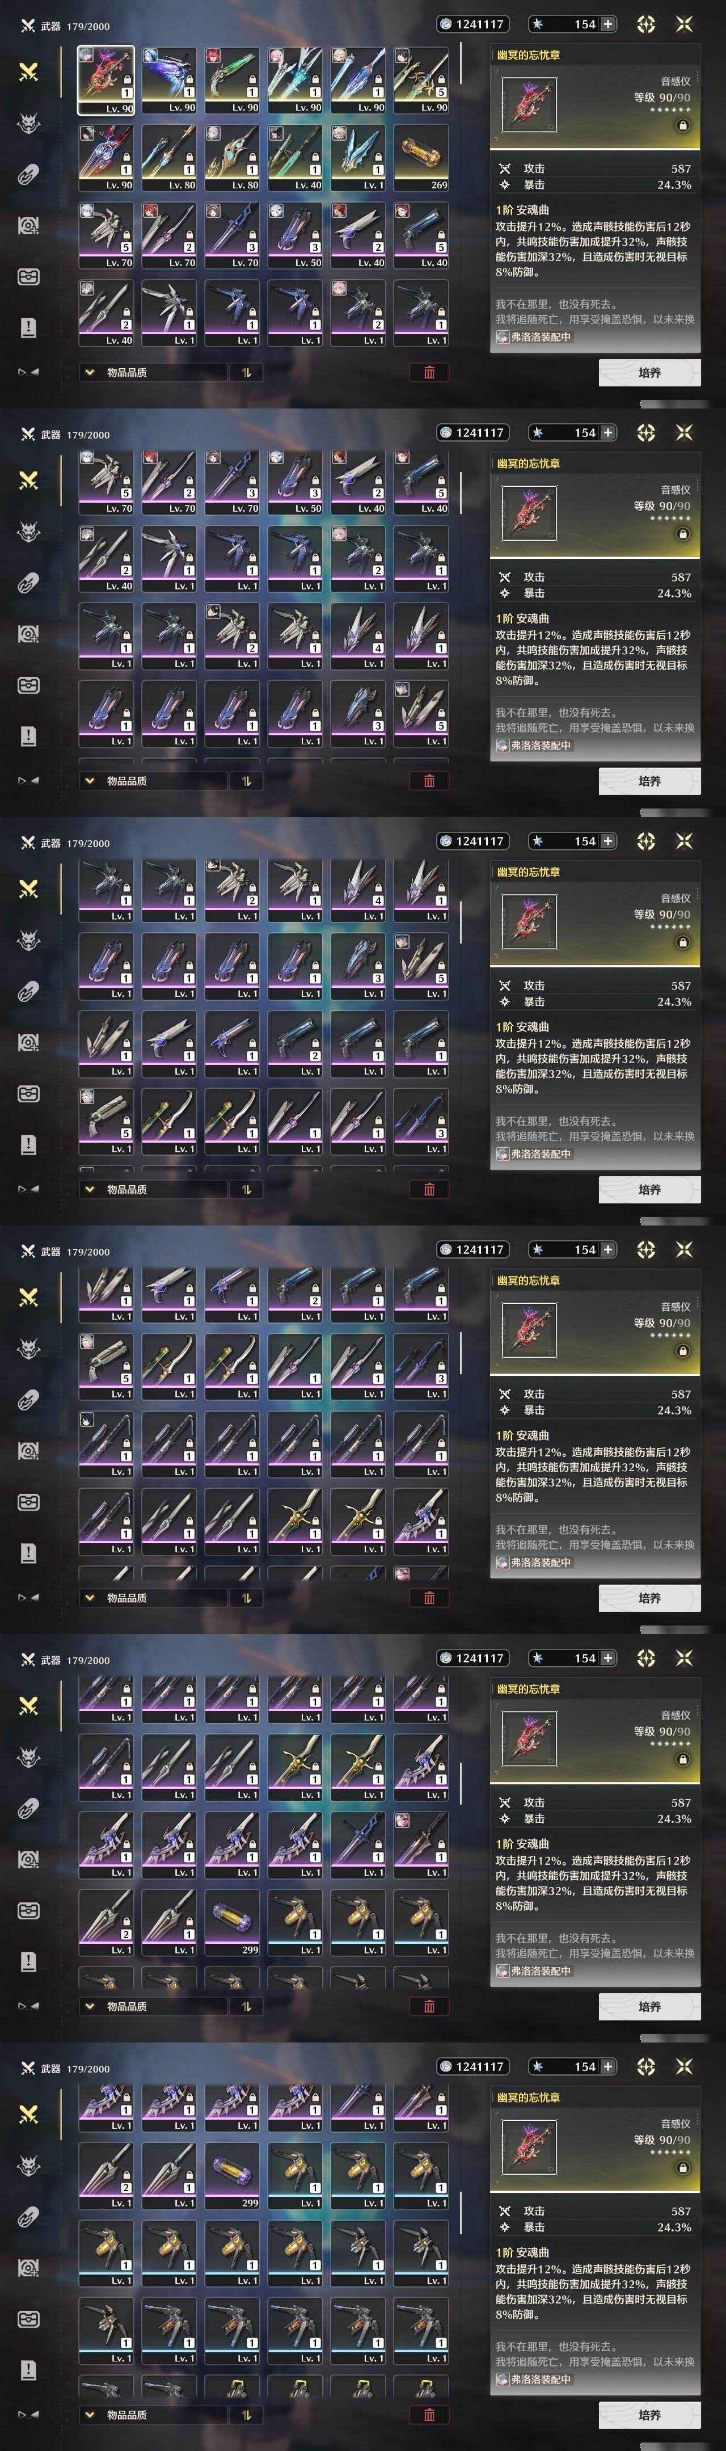
Task: Open demon-mask echoes category in topmost view sidebar
Action: 28,123
